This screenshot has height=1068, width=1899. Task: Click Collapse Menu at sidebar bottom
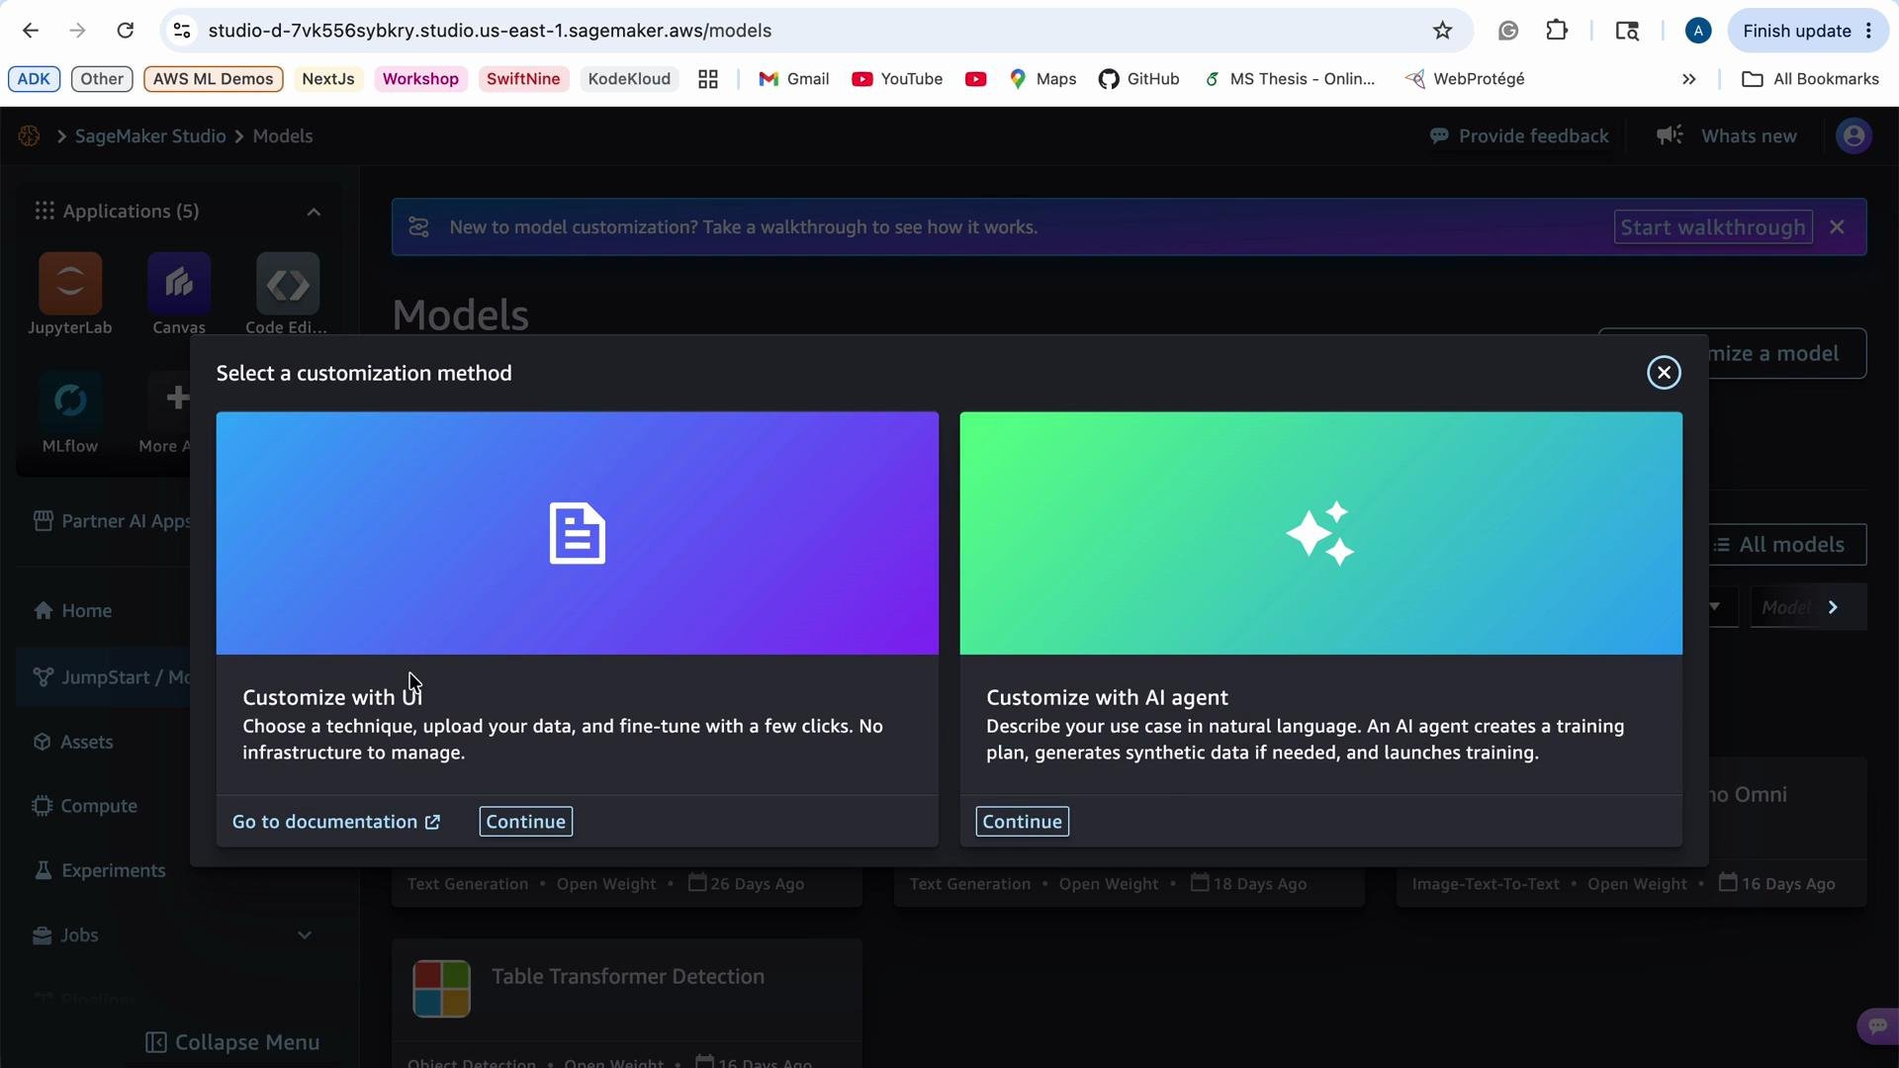pyautogui.click(x=232, y=1042)
